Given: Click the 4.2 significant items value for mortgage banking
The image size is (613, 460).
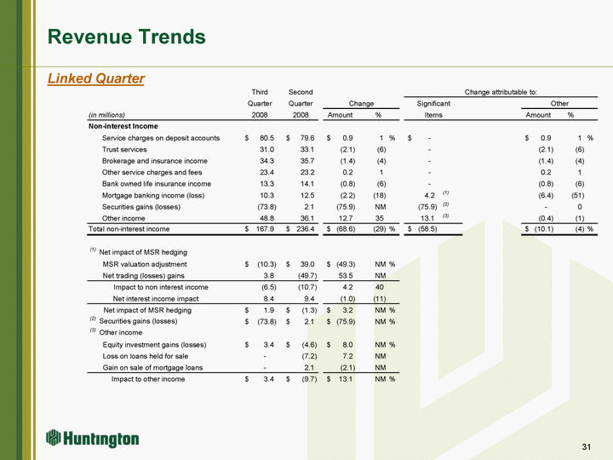Looking at the screenshot, I should tap(430, 196).
